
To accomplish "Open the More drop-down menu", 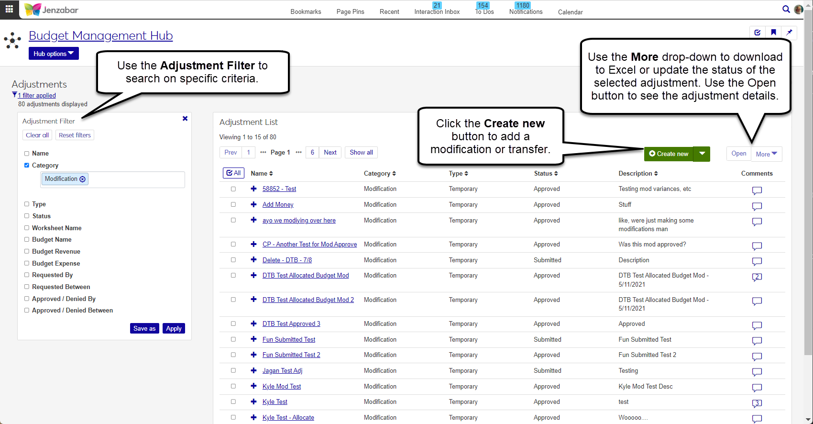I will tap(766, 154).
